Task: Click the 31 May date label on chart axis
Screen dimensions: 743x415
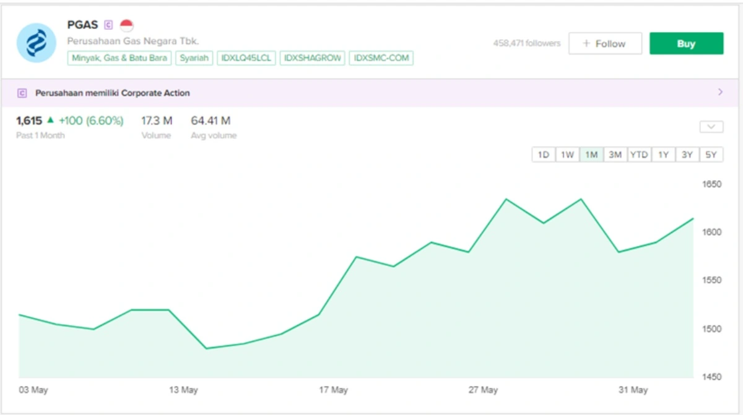Action: (x=633, y=390)
